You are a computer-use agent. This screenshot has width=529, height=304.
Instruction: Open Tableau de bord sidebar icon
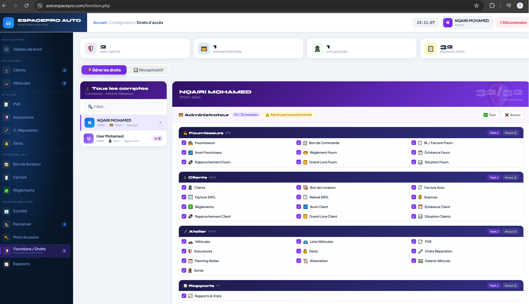click(7, 49)
